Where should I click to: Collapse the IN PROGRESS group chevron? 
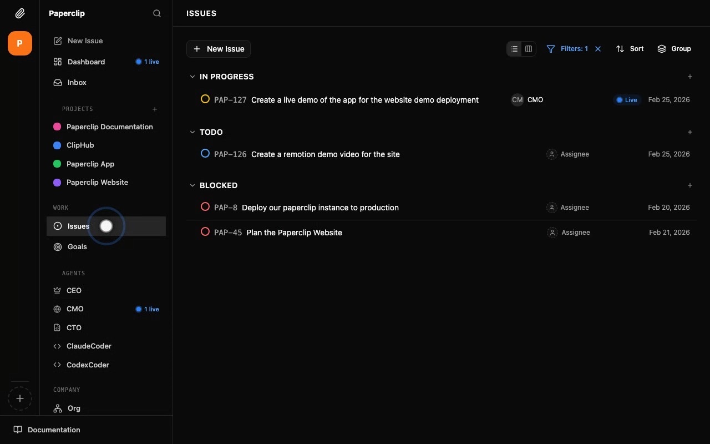pos(192,77)
